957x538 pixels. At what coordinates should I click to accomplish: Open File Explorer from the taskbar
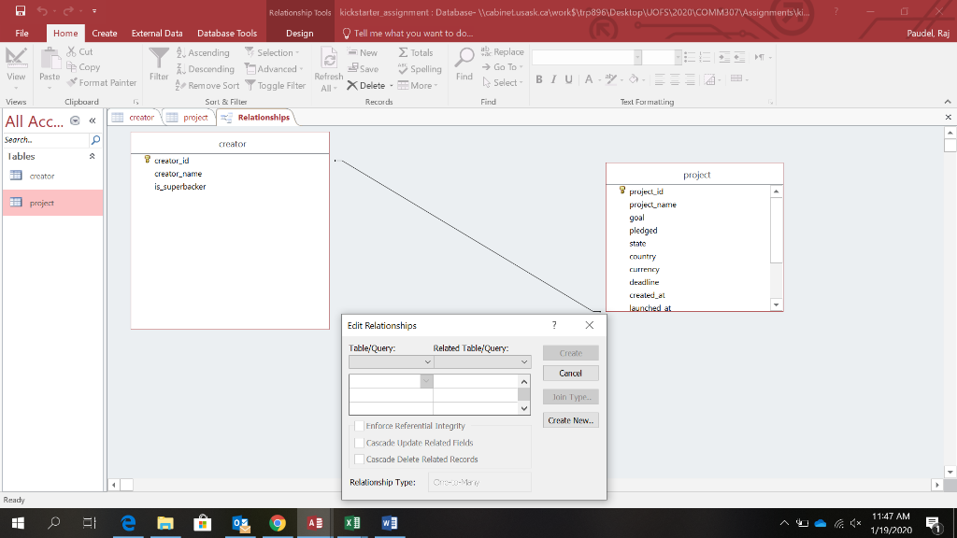(165, 523)
